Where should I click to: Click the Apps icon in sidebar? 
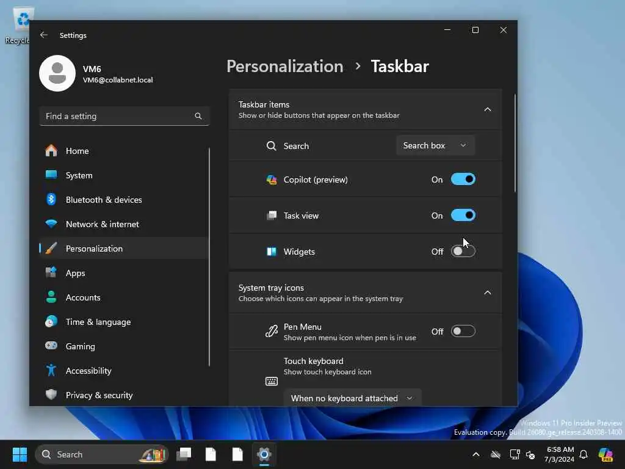(51, 273)
